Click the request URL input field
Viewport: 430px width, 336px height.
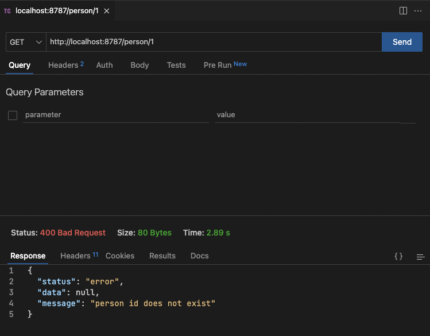click(214, 42)
